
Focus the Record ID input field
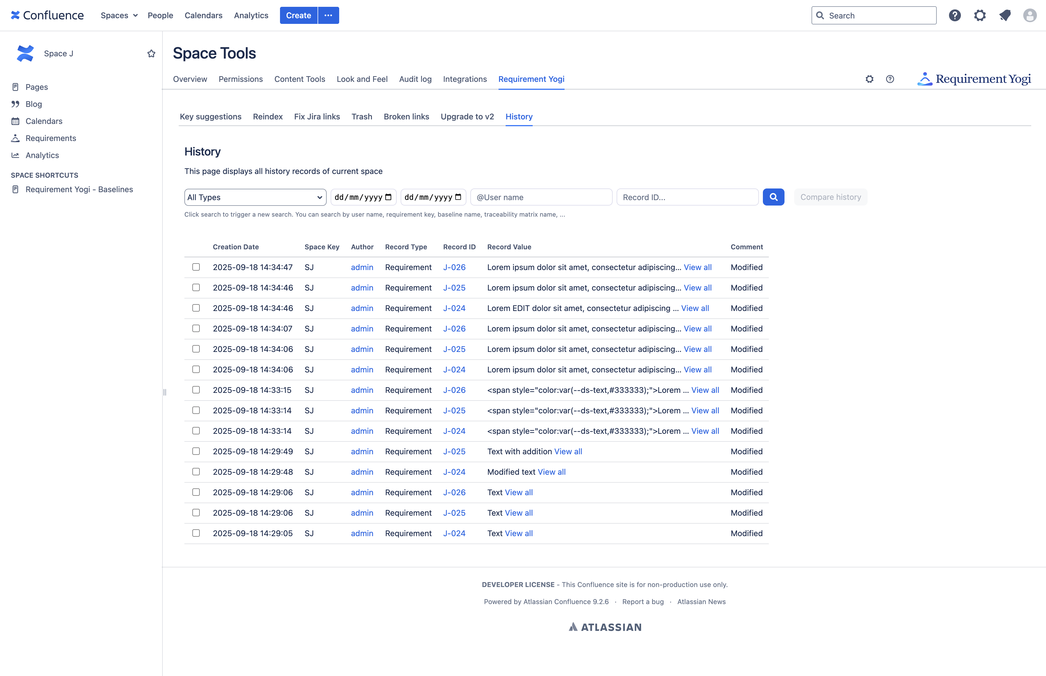coord(687,197)
